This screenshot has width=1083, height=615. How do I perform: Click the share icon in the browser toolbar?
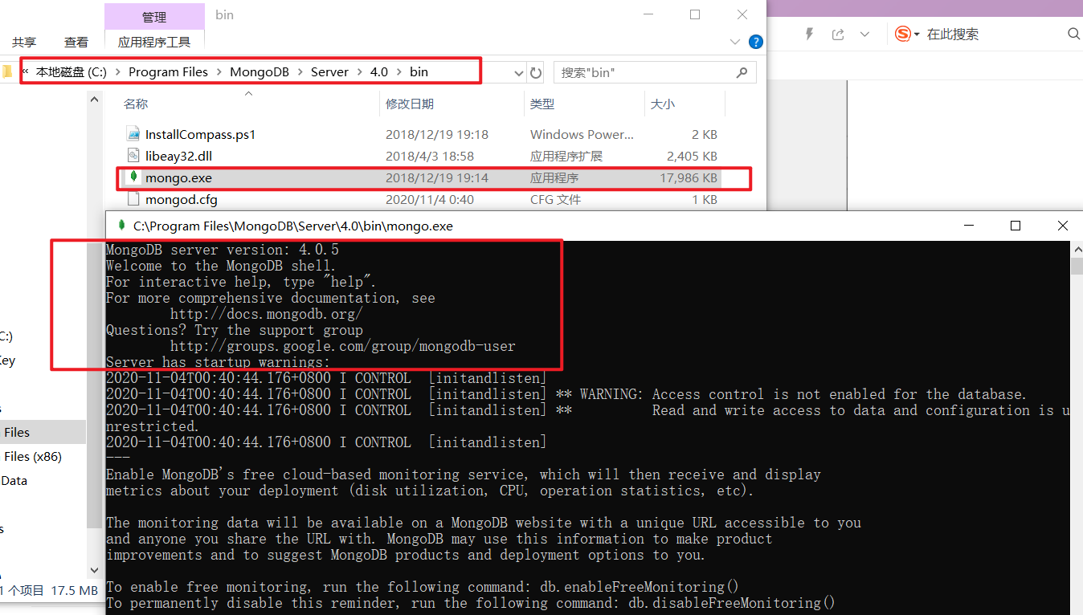click(x=838, y=34)
